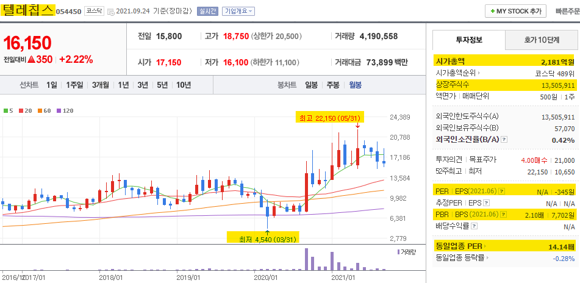Click the 최고 22,150 (05/31) chart label
Screen dimensions: 580x283
tap(331, 118)
